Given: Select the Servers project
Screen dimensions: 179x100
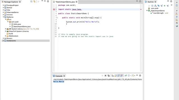Looking at the screenshot, I should click(9, 38).
